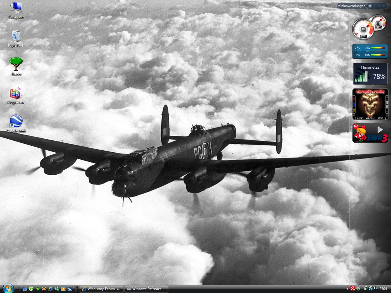391x293 pixels.
Task: Click the Avira red umbrella tray icon
Action: pos(353,289)
